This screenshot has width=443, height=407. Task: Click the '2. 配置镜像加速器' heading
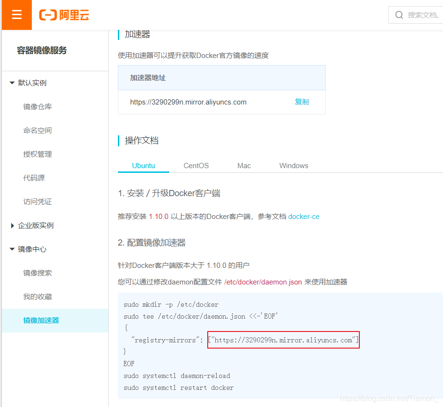(152, 243)
